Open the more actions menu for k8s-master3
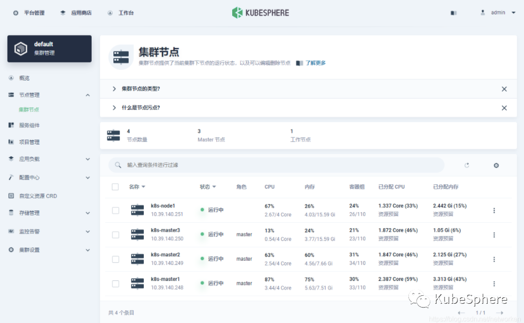This screenshot has width=524, height=323. coord(494,235)
